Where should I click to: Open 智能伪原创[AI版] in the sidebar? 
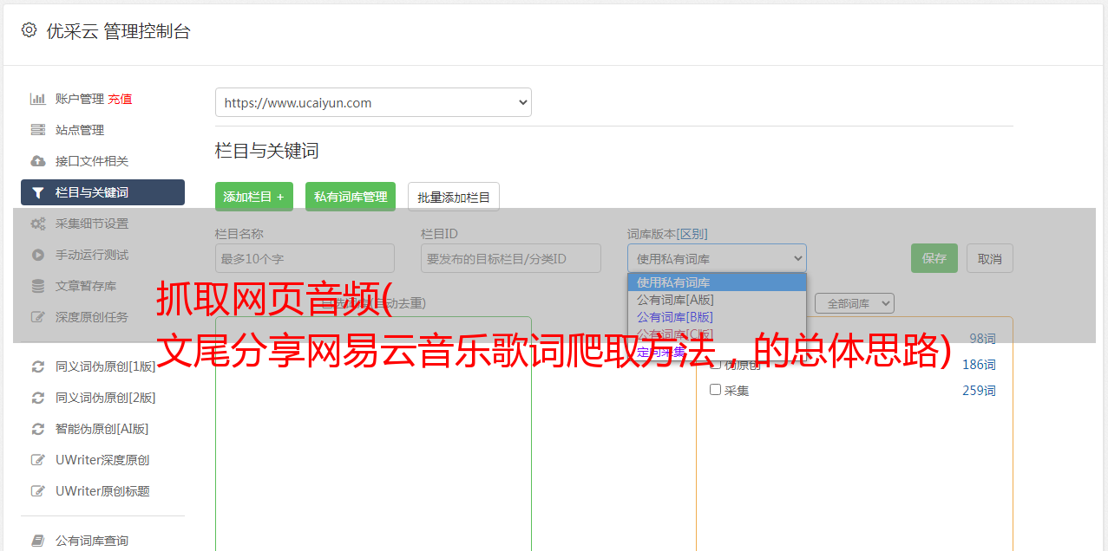102,429
